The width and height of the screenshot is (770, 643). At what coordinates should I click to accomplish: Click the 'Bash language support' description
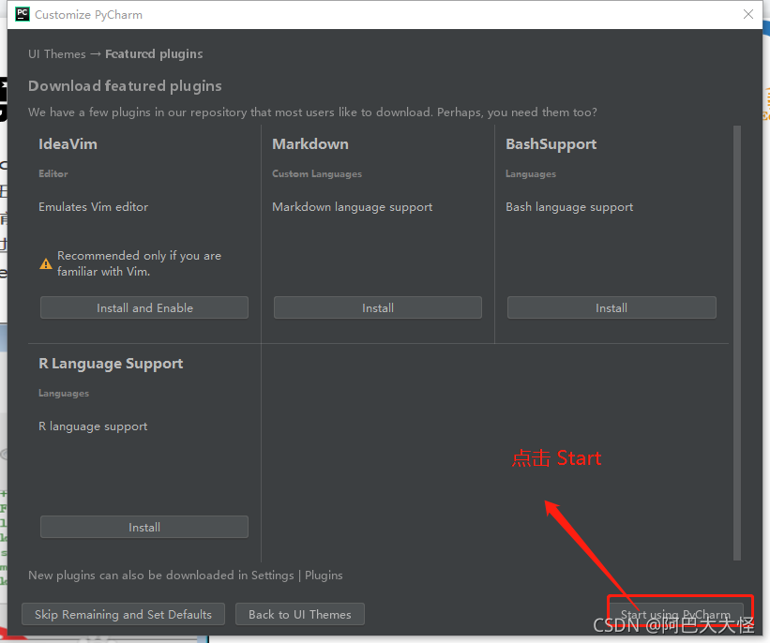569,207
